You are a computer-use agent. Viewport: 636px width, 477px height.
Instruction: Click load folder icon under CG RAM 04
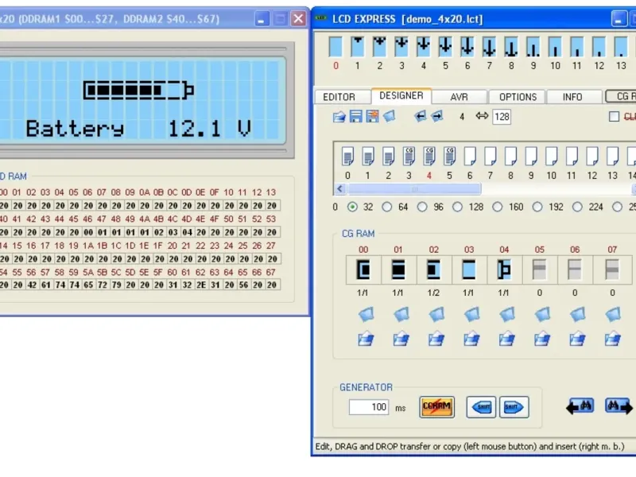tap(507, 339)
